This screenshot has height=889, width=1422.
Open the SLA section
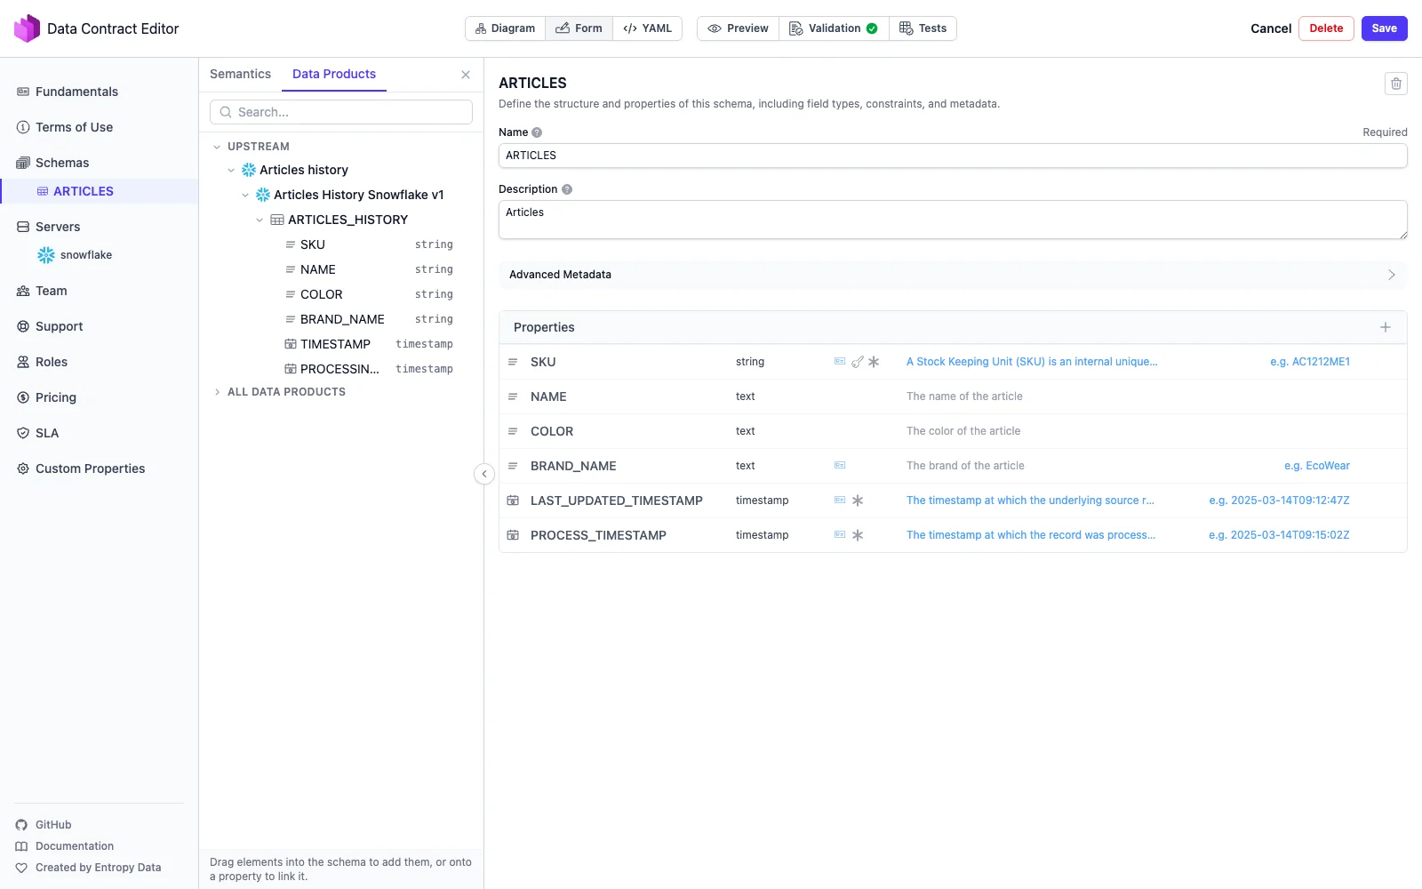pos(47,433)
